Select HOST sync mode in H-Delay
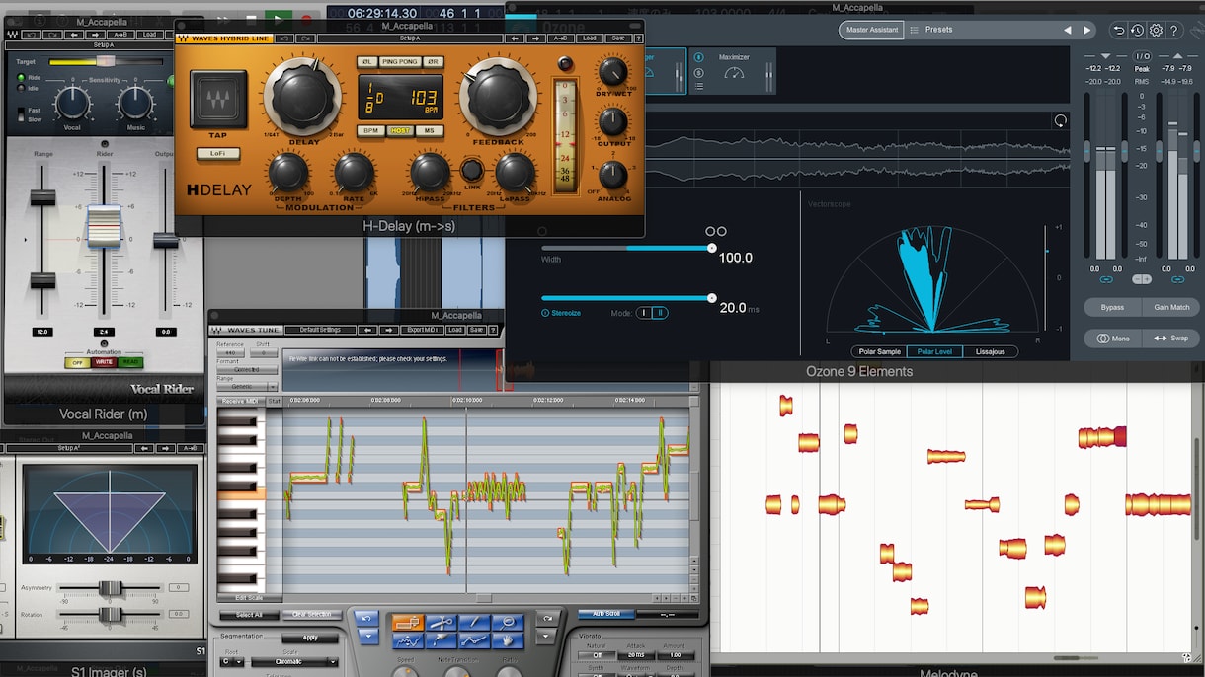Viewport: 1205px width, 677px height. pyautogui.click(x=400, y=130)
